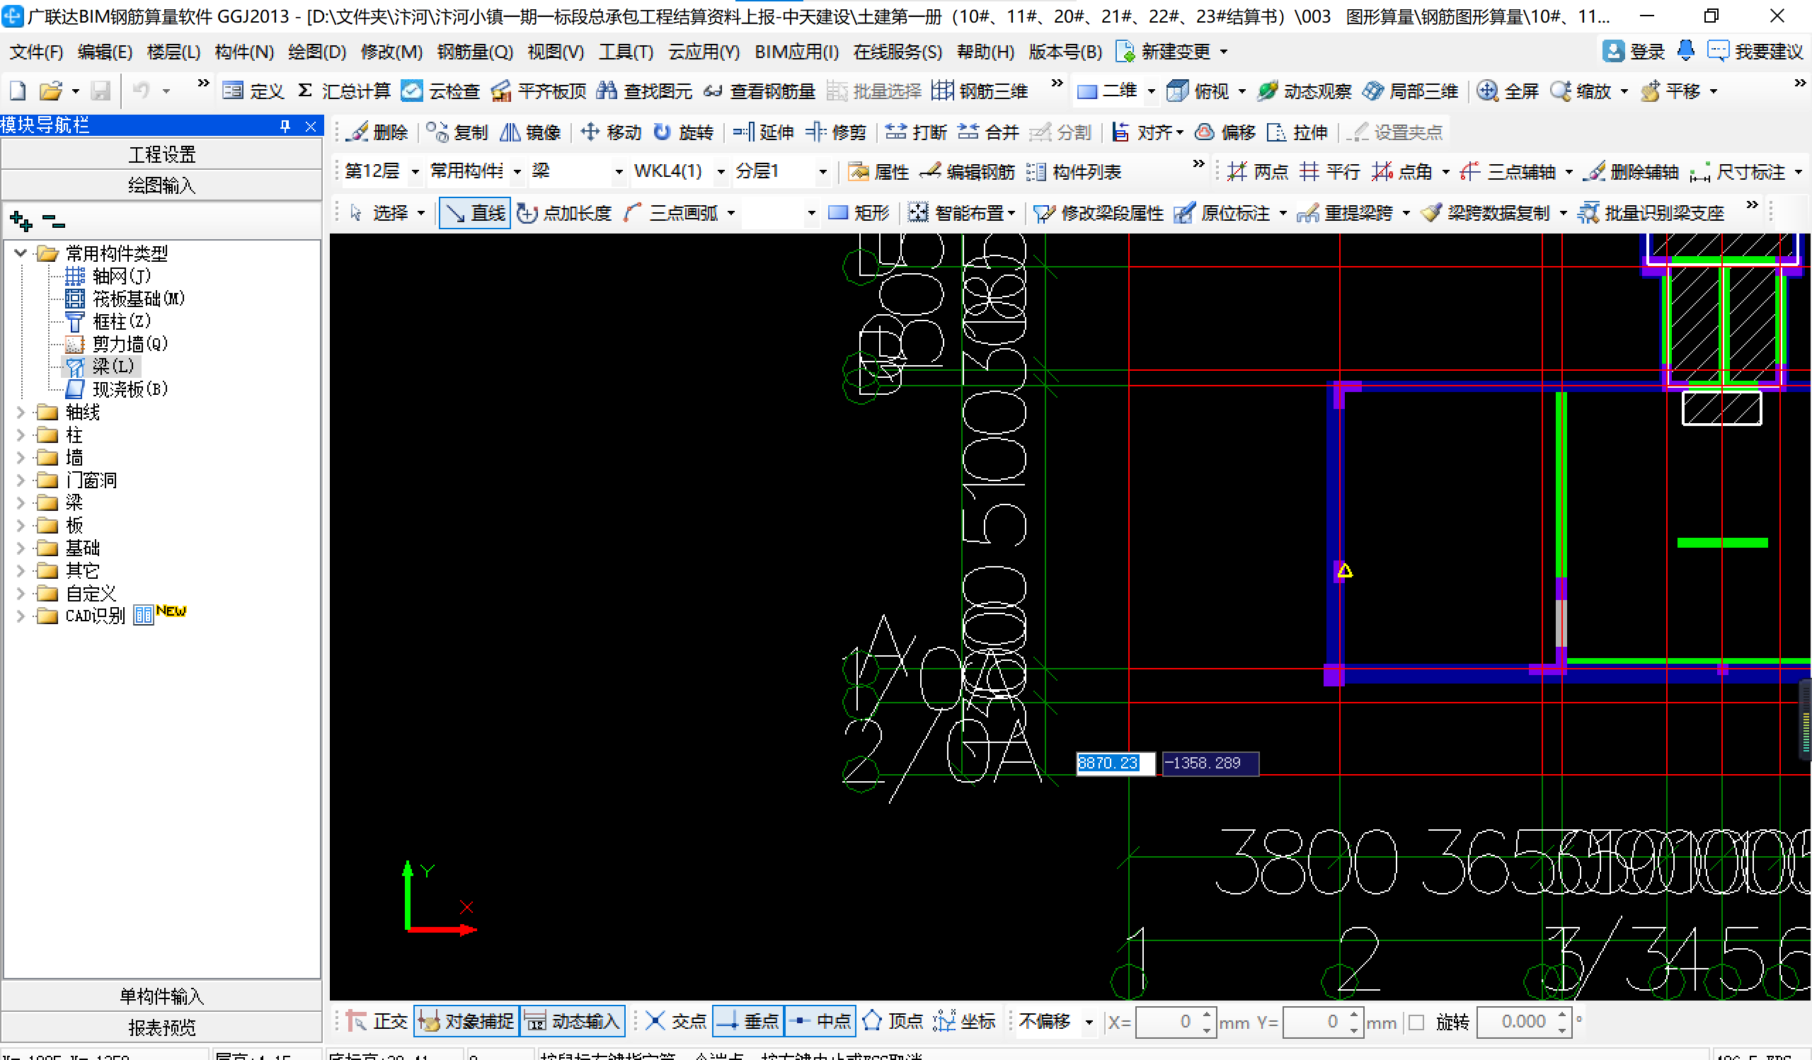
Task: Open the WKL4(1) component dropdown
Action: pos(721,172)
